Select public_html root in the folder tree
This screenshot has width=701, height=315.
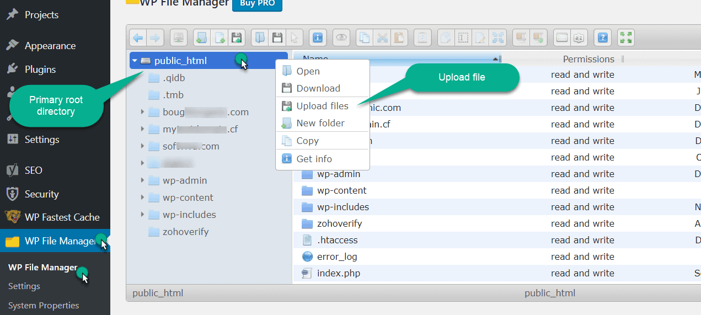(x=208, y=61)
